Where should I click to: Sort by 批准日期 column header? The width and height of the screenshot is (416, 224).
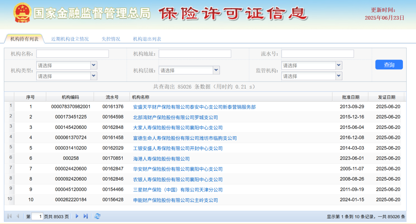351,97
